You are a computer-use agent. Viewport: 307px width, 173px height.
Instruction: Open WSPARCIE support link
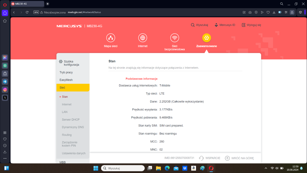(210, 158)
